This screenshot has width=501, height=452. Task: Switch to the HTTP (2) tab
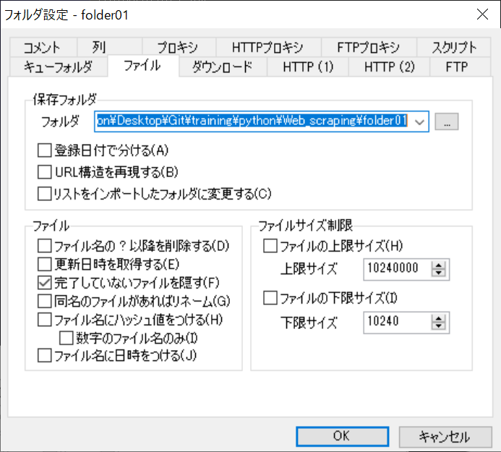[389, 67]
